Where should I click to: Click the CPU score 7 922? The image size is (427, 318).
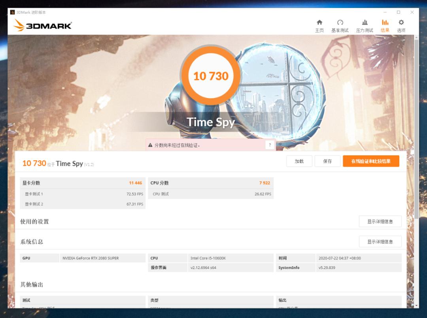(x=265, y=183)
